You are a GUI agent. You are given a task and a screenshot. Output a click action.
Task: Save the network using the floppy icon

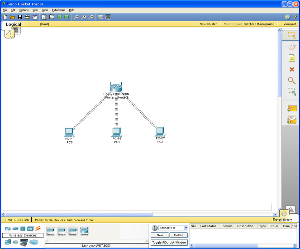click(20, 17)
